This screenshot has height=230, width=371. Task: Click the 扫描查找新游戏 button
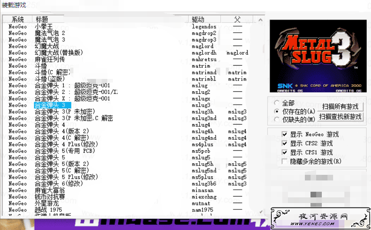point(340,116)
